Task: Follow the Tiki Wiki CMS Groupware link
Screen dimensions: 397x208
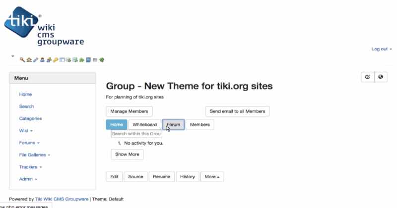Action: 62,199
